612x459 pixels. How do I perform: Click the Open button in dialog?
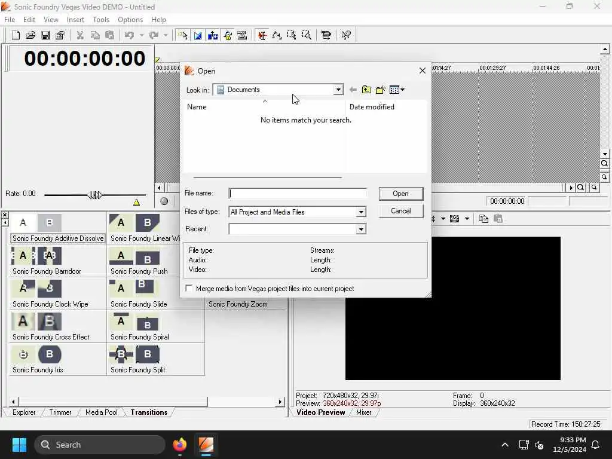click(401, 194)
